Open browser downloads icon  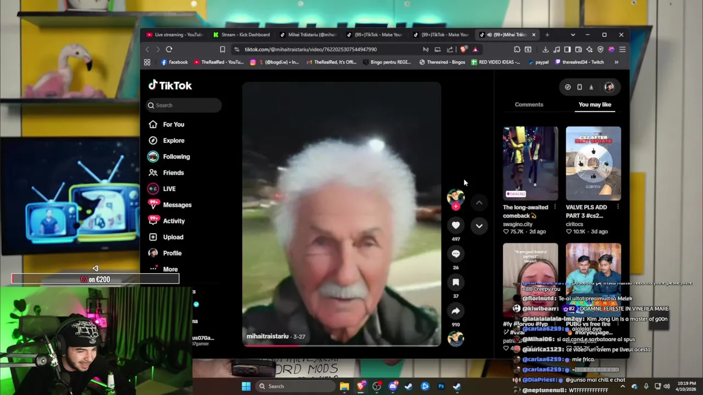point(545,49)
